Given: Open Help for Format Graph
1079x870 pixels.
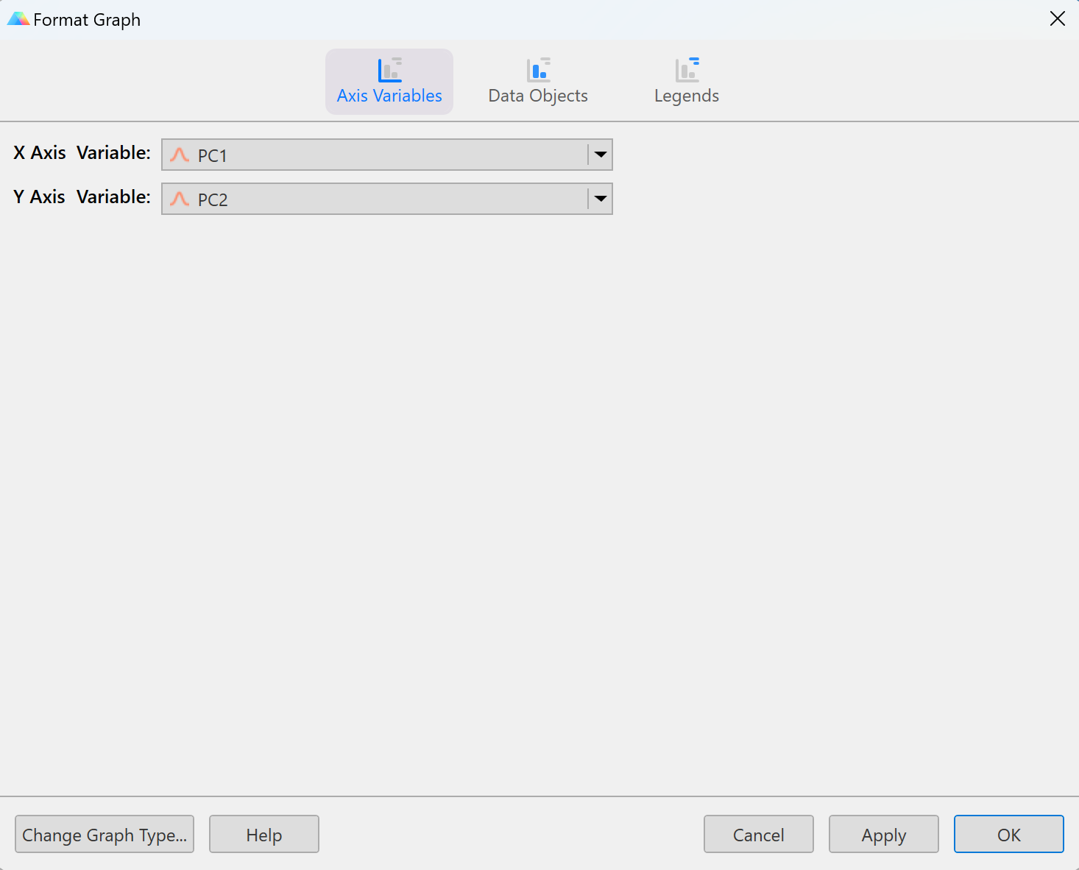Looking at the screenshot, I should (263, 835).
